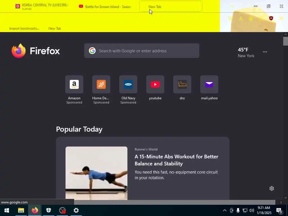Expand the hidden system tray icons chevron
The height and width of the screenshot is (216, 288).
tap(225, 210)
